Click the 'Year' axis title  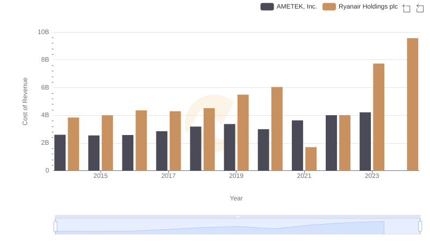point(236,198)
